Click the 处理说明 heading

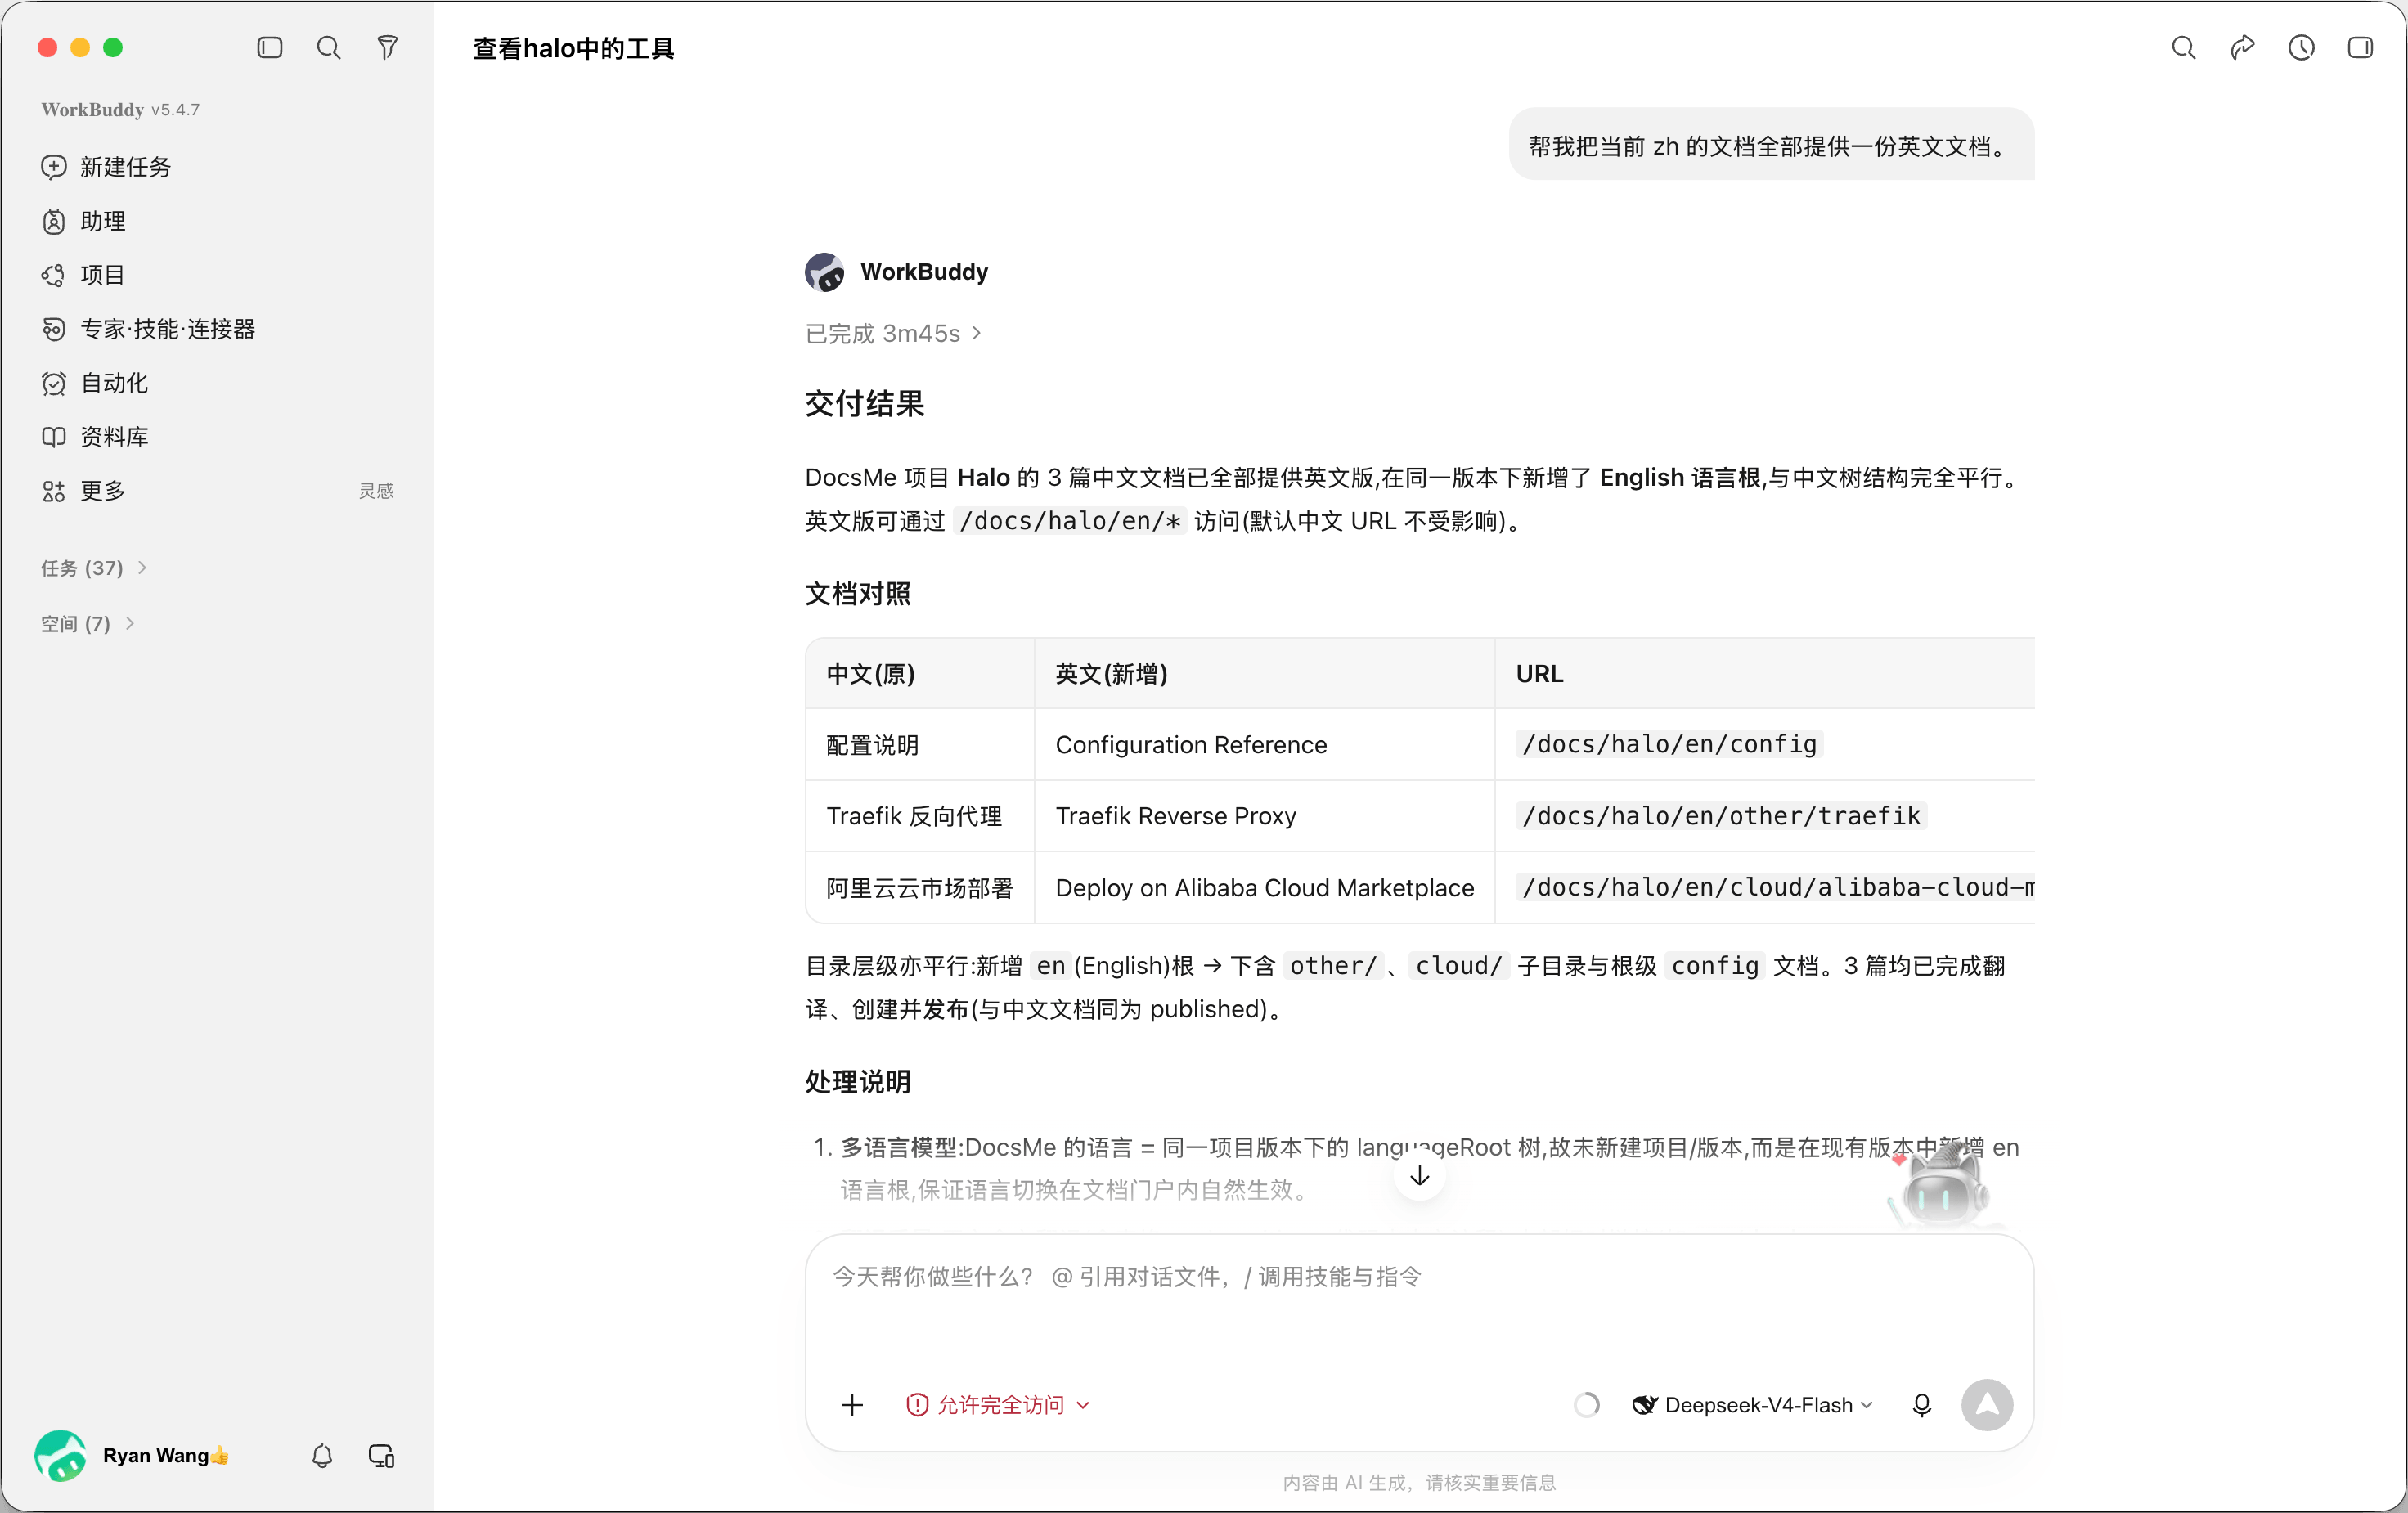pyautogui.click(x=858, y=1082)
